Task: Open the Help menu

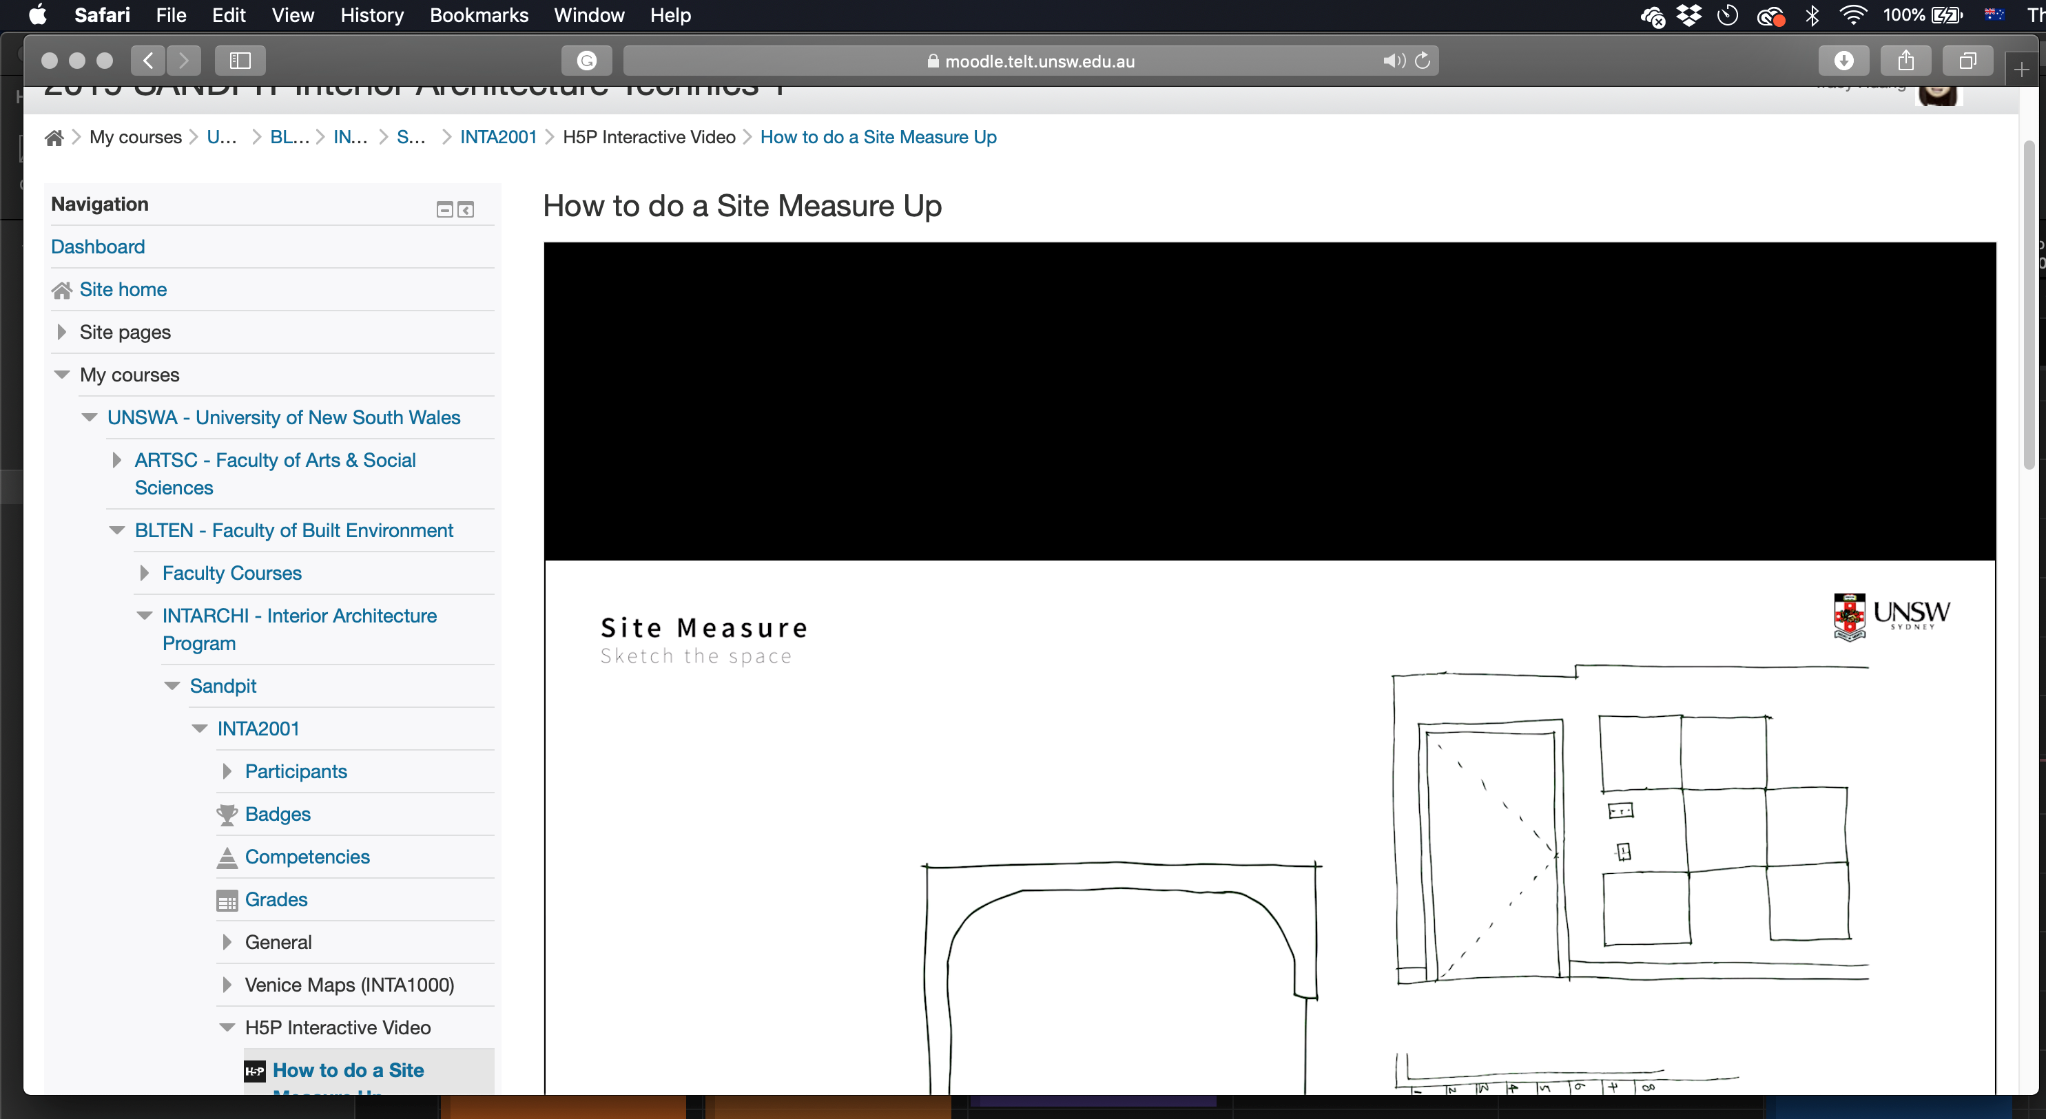Action: tap(670, 15)
